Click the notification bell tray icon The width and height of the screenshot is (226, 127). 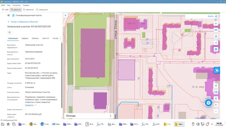tap(207, 124)
